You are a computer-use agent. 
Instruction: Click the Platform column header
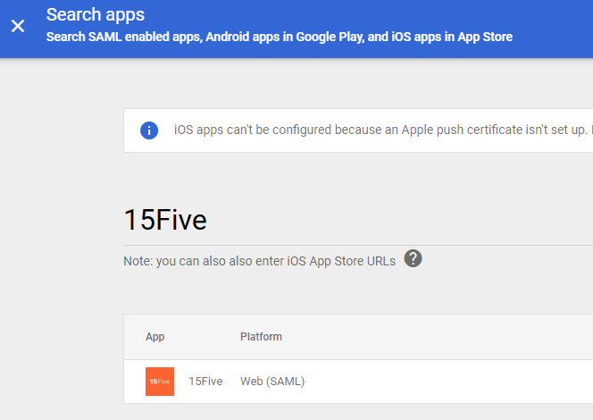[261, 337]
